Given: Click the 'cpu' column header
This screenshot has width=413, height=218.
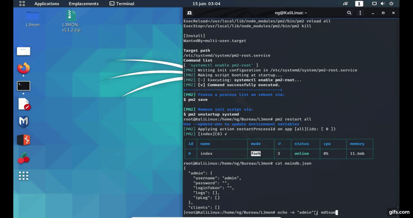Looking at the screenshot, I should [x=327, y=144].
